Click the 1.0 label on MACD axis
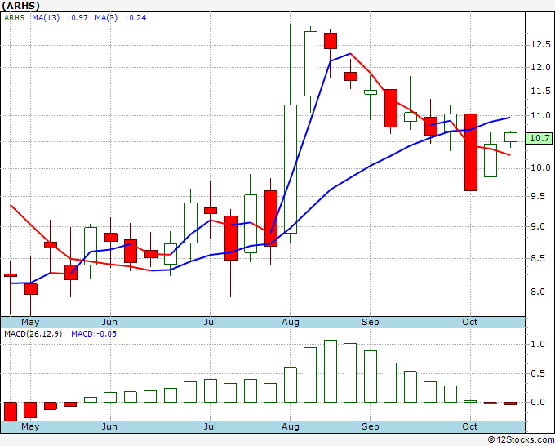Viewport: 555px width, 446px height. pos(538,344)
